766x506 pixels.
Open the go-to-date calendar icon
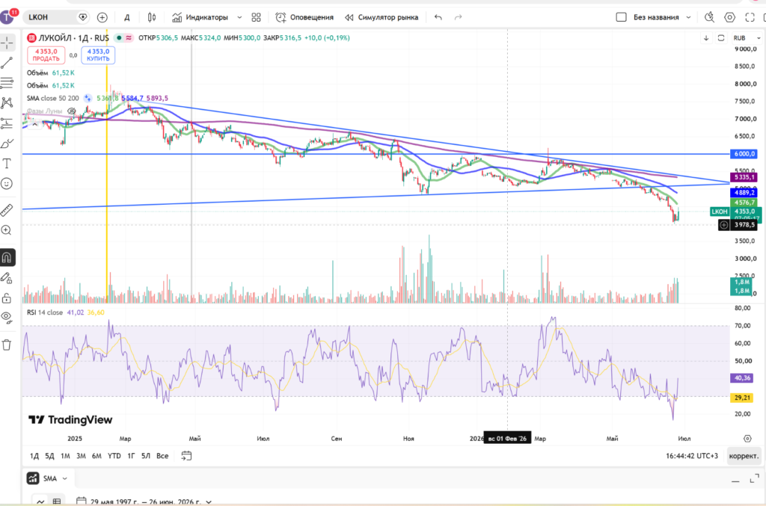point(186,456)
